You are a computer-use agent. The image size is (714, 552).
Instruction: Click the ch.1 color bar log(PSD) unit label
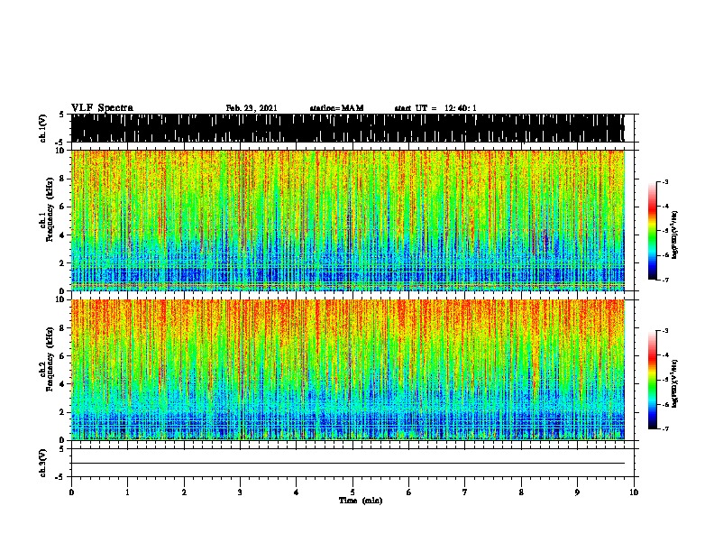tap(675, 235)
